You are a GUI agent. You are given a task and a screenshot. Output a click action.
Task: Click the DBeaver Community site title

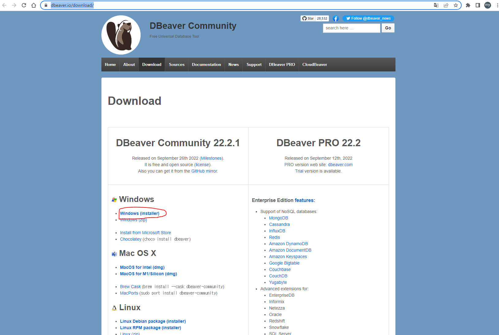193,26
